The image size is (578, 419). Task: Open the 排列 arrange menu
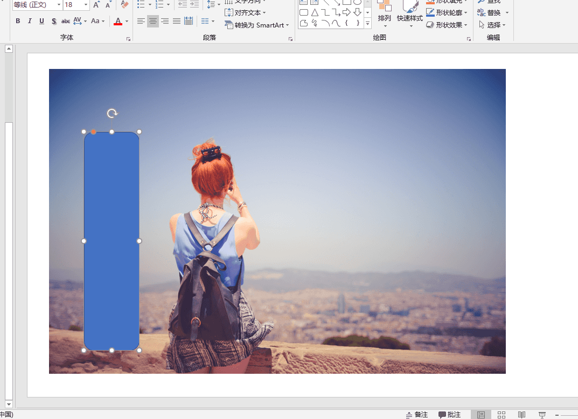pyautogui.click(x=385, y=19)
